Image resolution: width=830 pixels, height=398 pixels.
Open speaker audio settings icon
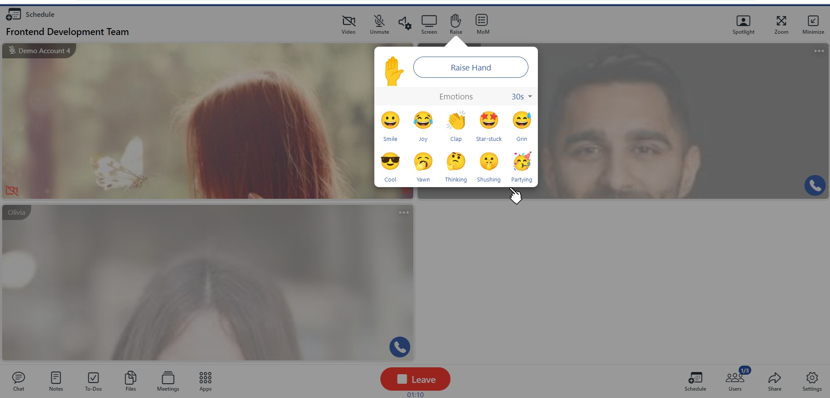tap(405, 23)
